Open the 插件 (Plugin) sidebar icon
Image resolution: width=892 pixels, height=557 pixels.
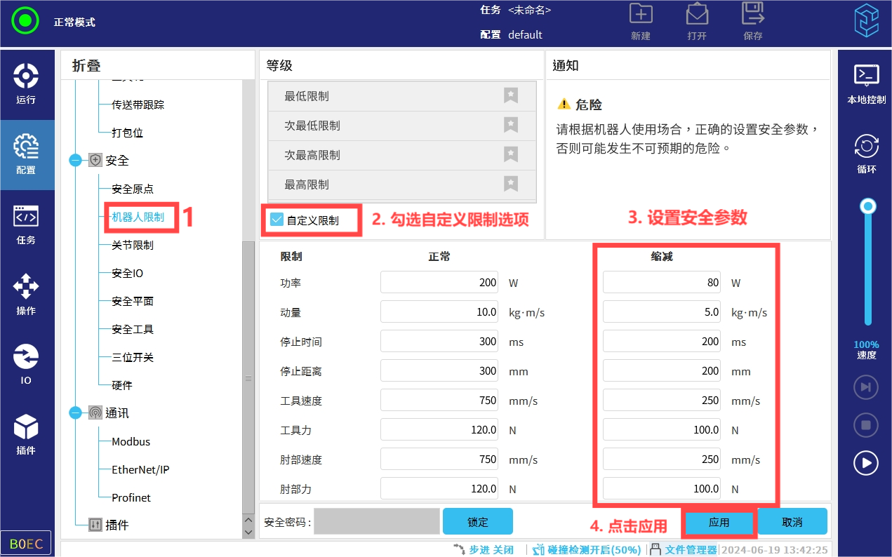(x=26, y=434)
